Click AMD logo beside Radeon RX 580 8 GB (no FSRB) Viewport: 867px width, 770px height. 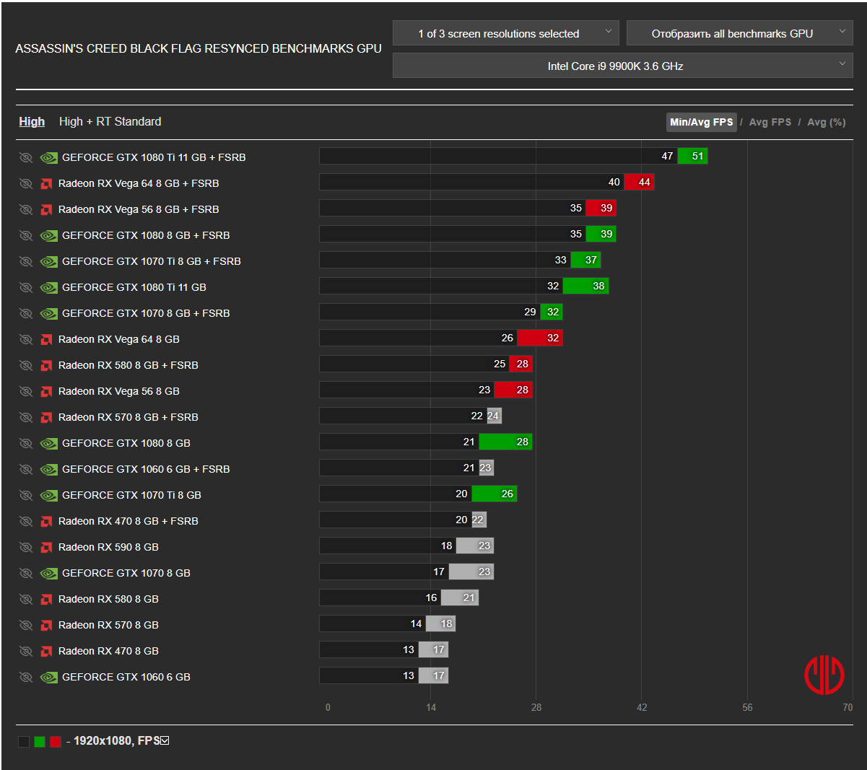[x=46, y=599]
